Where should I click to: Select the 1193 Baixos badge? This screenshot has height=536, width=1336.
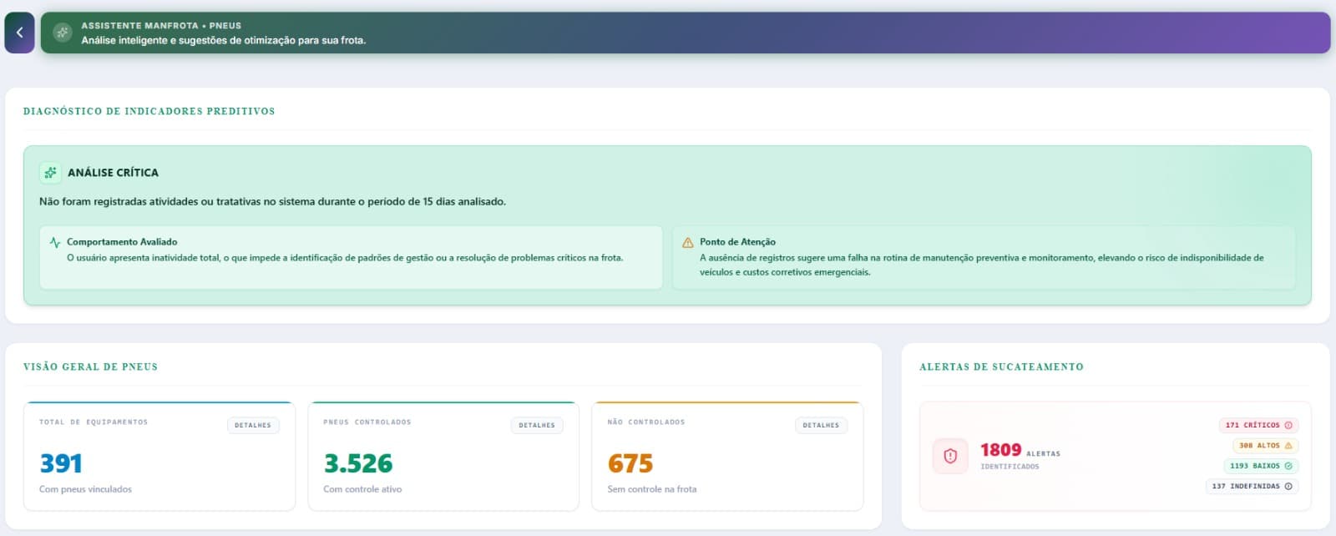(x=1261, y=466)
